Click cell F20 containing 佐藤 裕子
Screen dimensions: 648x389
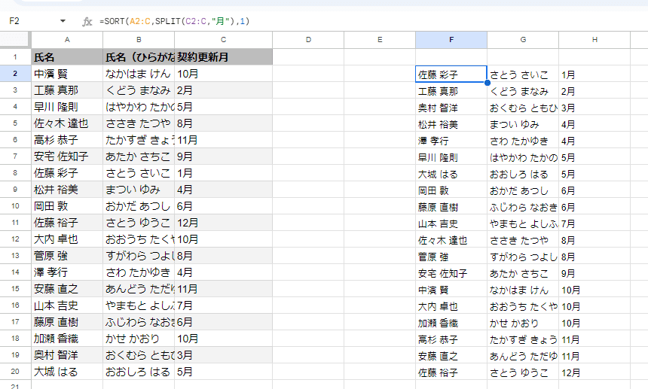coord(451,372)
